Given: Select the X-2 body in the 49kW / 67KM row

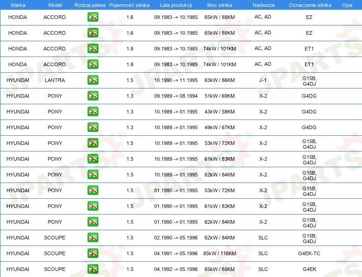Looking at the screenshot, I should point(263,127).
